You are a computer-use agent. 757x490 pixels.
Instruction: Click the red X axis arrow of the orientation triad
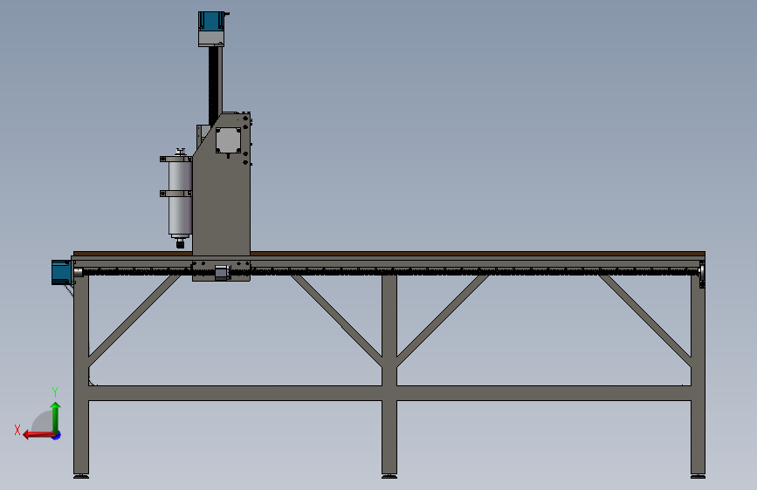coord(38,435)
